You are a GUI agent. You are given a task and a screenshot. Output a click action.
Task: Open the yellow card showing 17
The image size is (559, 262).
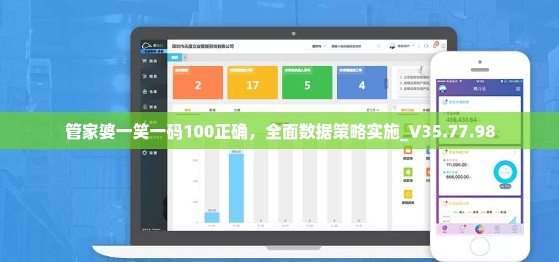tap(253, 82)
